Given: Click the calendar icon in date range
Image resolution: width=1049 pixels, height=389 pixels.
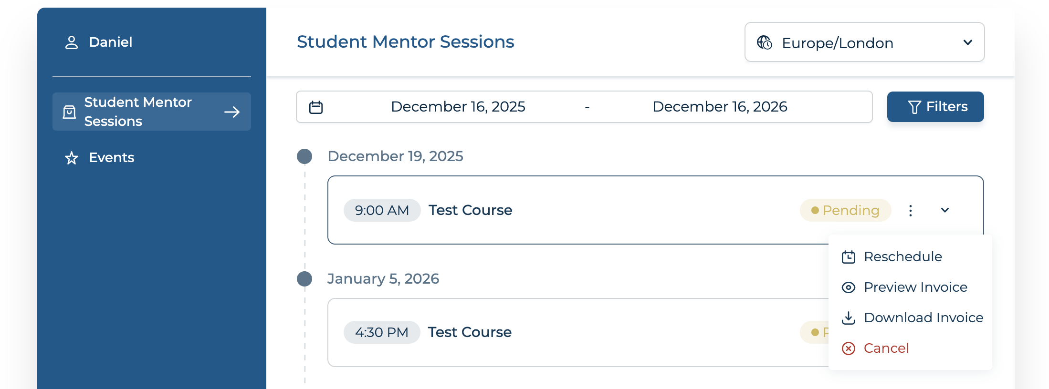Looking at the screenshot, I should pyautogui.click(x=316, y=107).
